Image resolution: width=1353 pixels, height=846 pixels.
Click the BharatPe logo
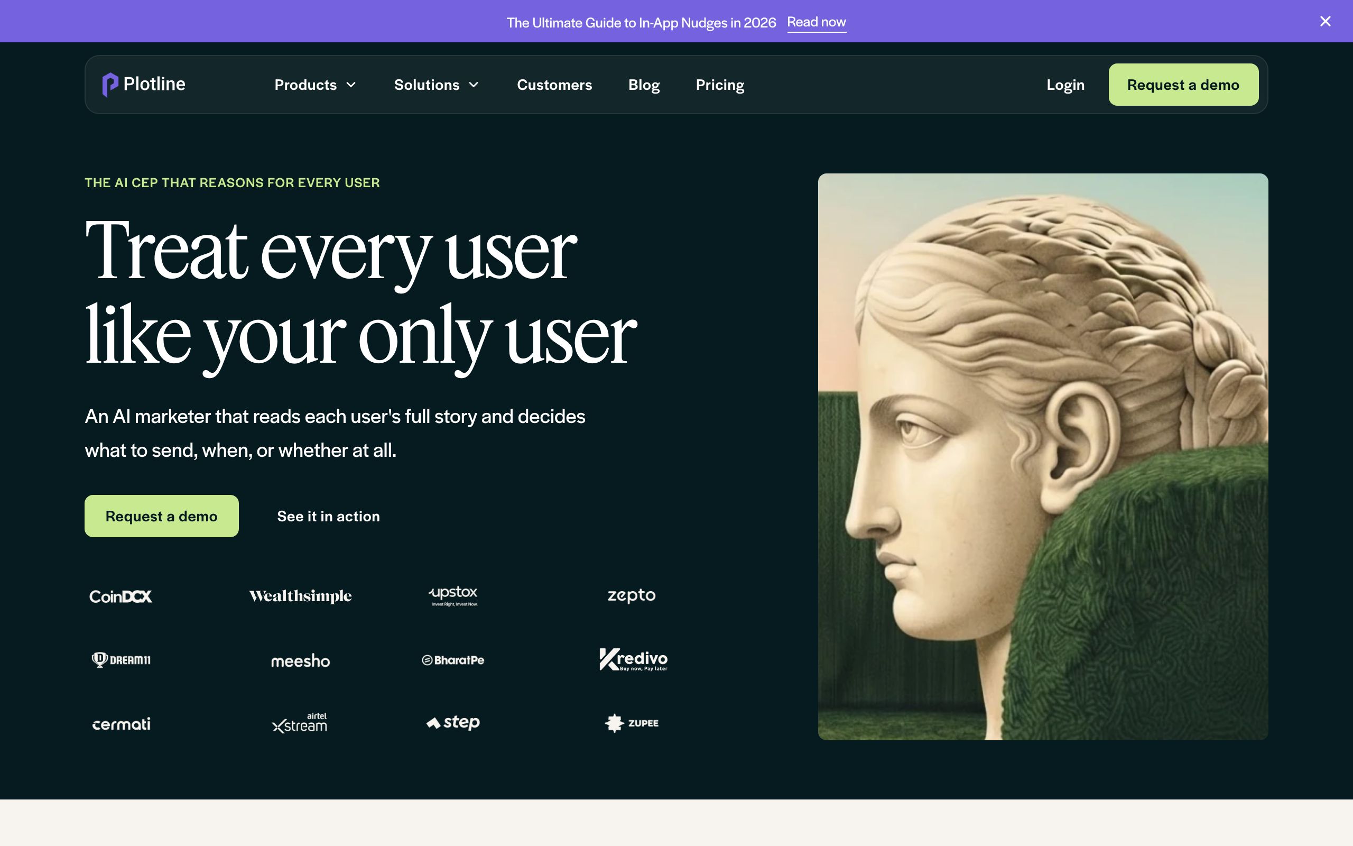tap(453, 660)
